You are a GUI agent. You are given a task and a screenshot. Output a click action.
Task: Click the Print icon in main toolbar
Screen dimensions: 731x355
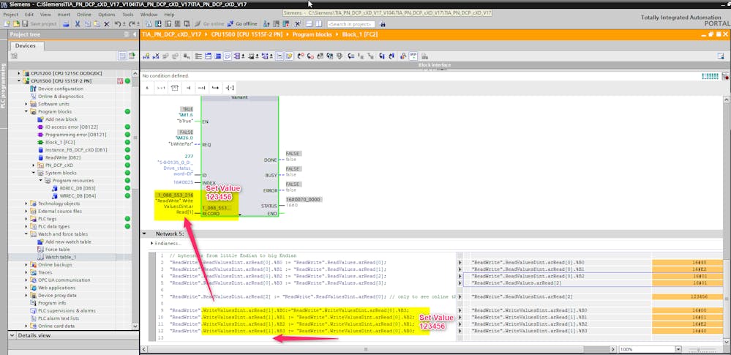pos(66,24)
